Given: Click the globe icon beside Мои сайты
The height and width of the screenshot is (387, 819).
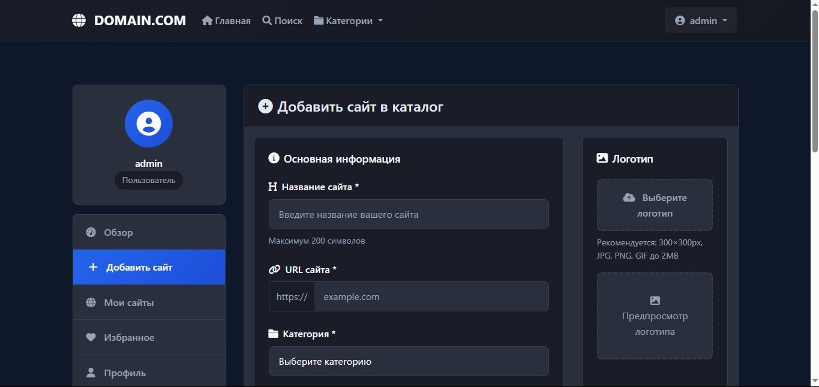Looking at the screenshot, I should tap(91, 302).
